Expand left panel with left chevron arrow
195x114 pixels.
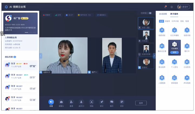tap(41, 56)
